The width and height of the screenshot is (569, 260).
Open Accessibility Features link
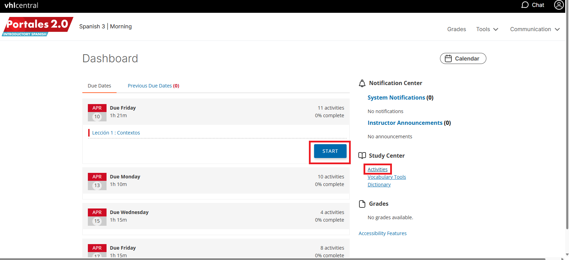383,233
